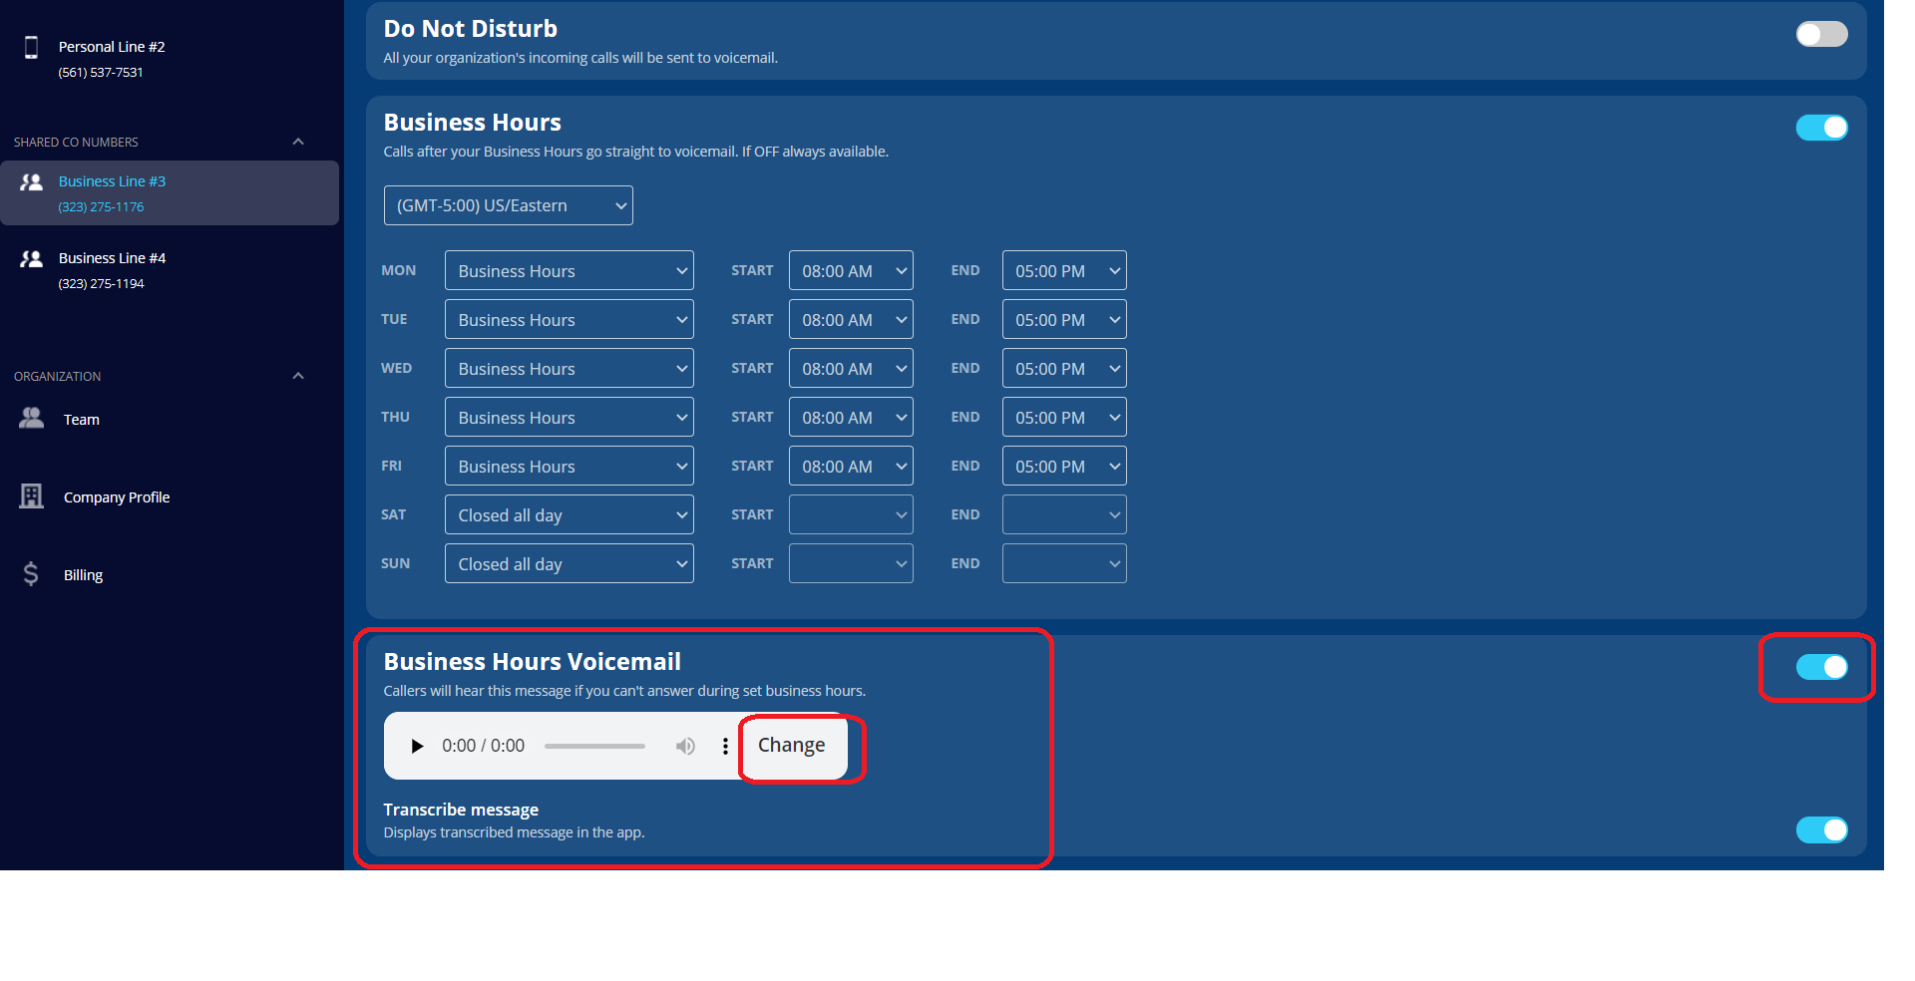Change Tuesday's end time dropdown
The image size is (1915, 981).
tap(1064, 319)
